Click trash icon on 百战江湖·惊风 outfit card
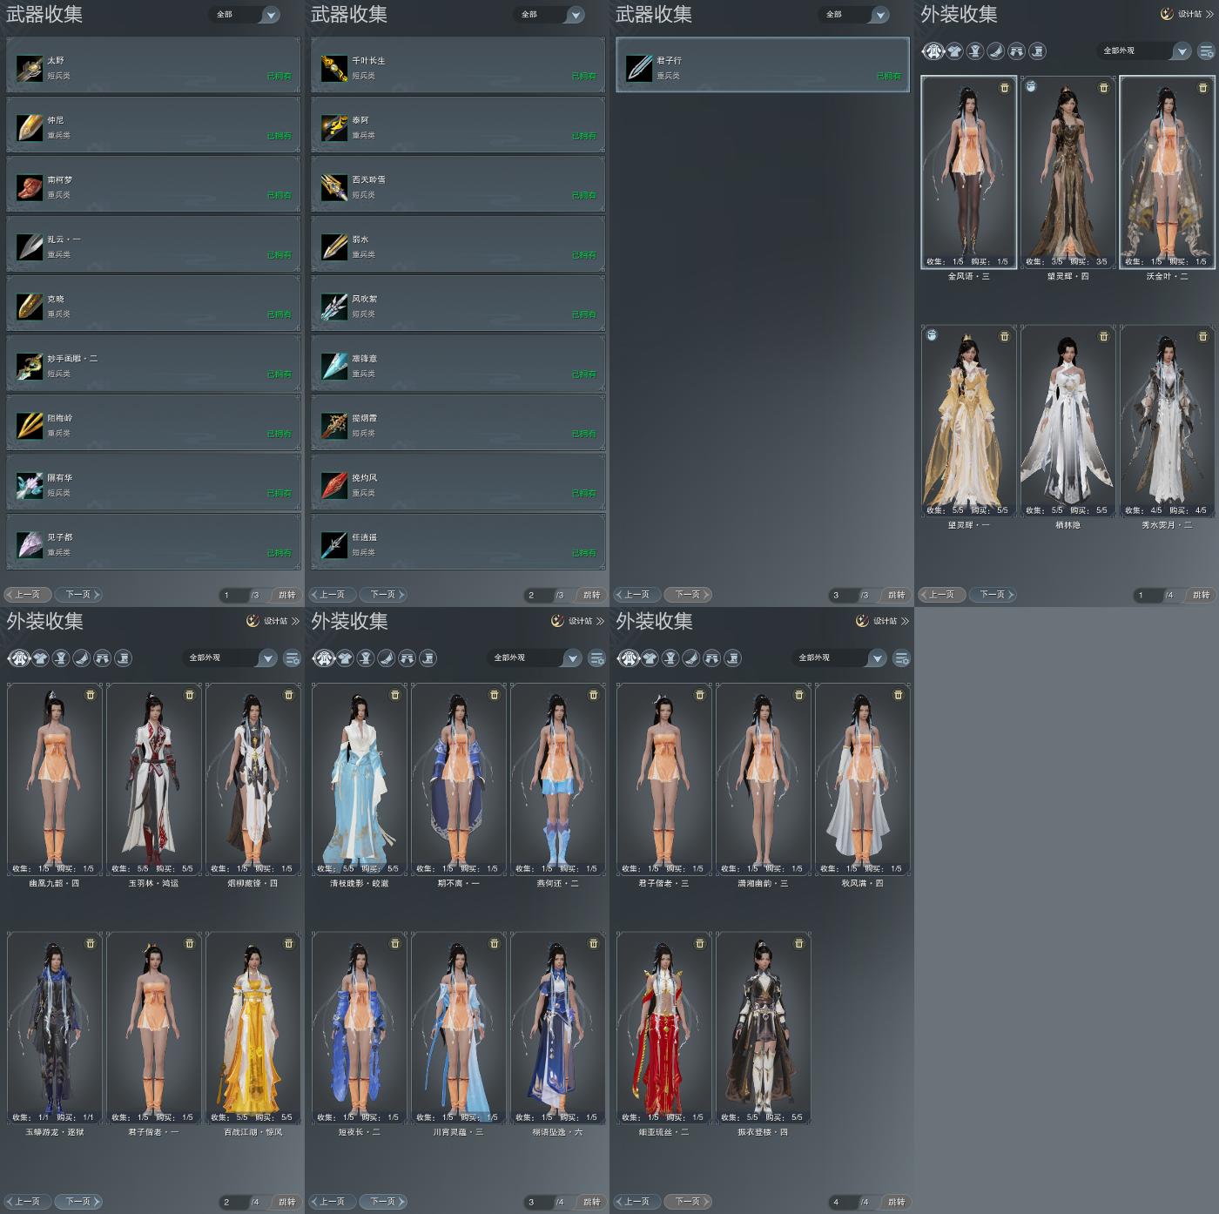The image size is (1219, 1214). pyautogui.click(x=289, y=943)
